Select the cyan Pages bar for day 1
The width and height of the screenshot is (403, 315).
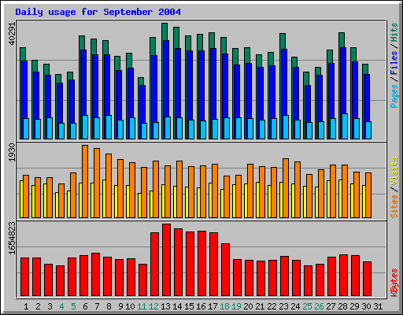coord(26,128)
